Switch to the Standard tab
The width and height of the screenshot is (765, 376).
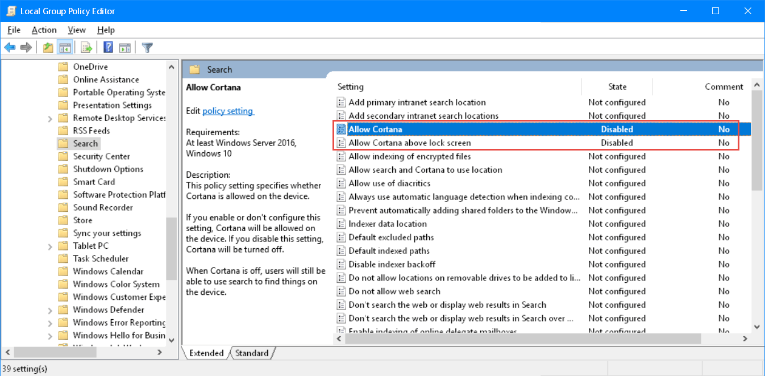click(252, 353)
